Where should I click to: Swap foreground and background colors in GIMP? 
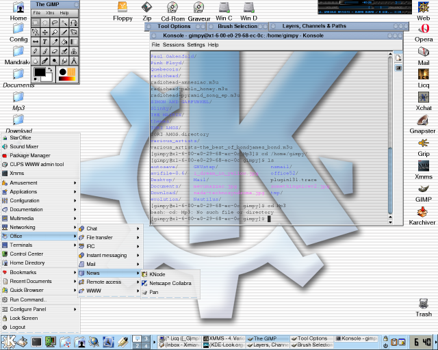click(x=50, y=70)
